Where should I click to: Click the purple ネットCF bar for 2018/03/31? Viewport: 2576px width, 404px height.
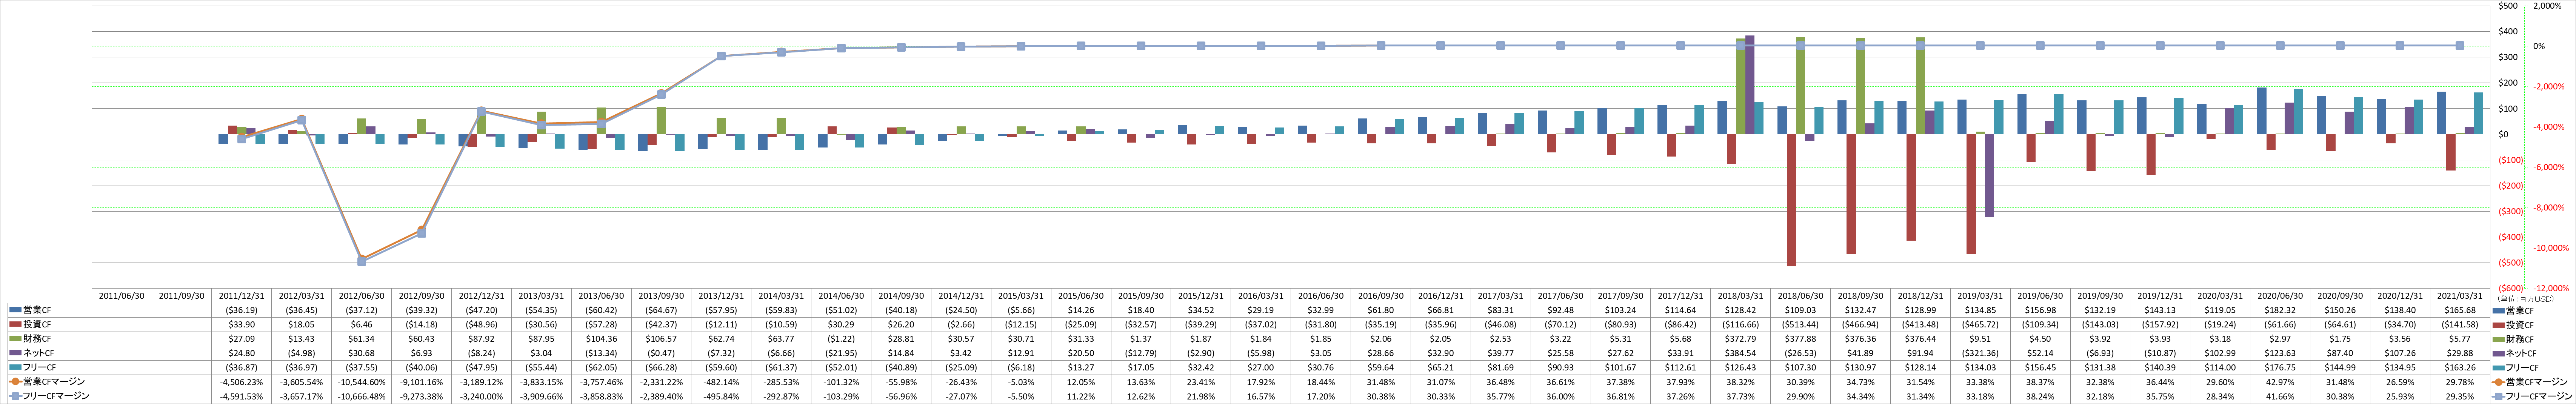tap(1749, 84)
